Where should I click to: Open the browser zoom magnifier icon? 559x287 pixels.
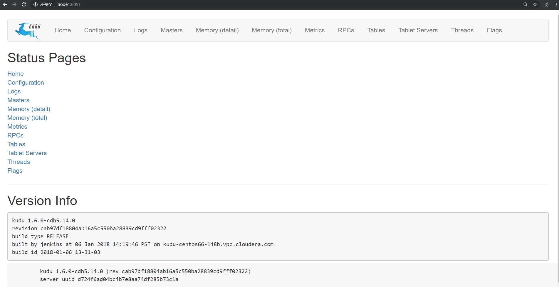[526, 4]
